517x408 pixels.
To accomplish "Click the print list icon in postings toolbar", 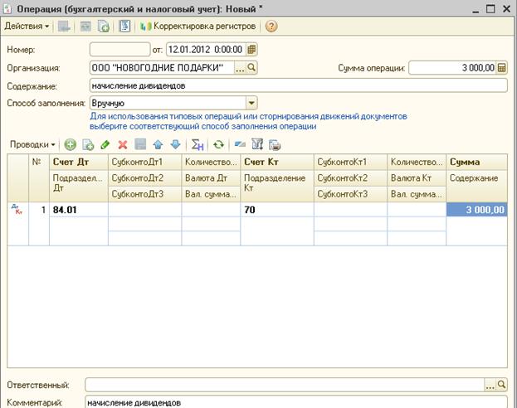I will coord(275,144).
